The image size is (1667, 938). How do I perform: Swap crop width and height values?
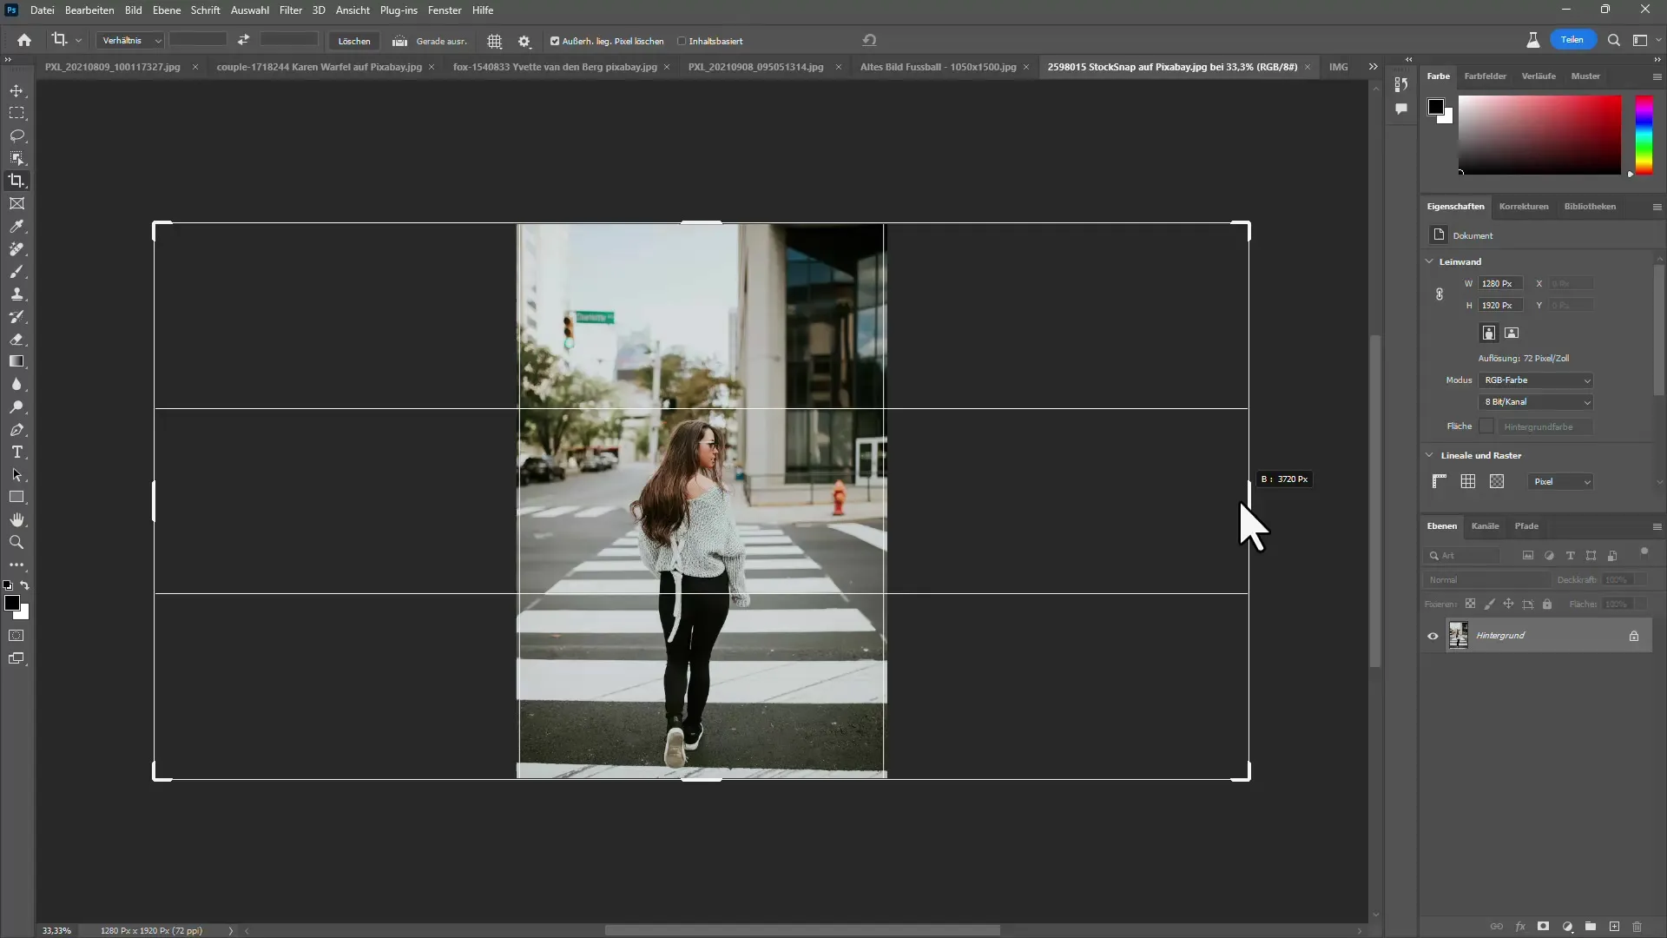point(244,40)
